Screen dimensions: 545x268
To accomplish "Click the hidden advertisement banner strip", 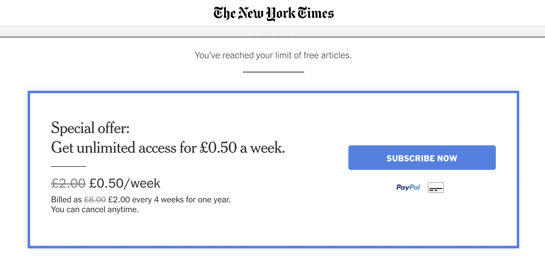I will [x=273, y=32].
